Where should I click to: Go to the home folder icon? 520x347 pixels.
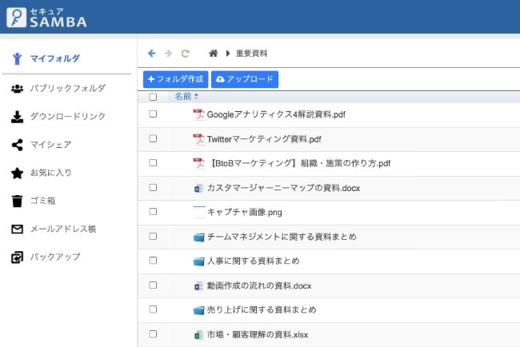[x=214, y=53]
